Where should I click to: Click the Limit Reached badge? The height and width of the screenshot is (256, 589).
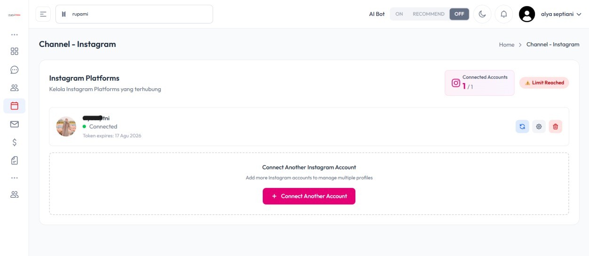(x=544, y=83)
